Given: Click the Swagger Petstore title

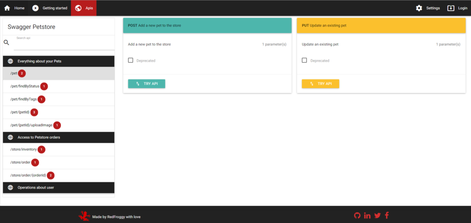Looking at the screenshot, I should click(31, 27).
